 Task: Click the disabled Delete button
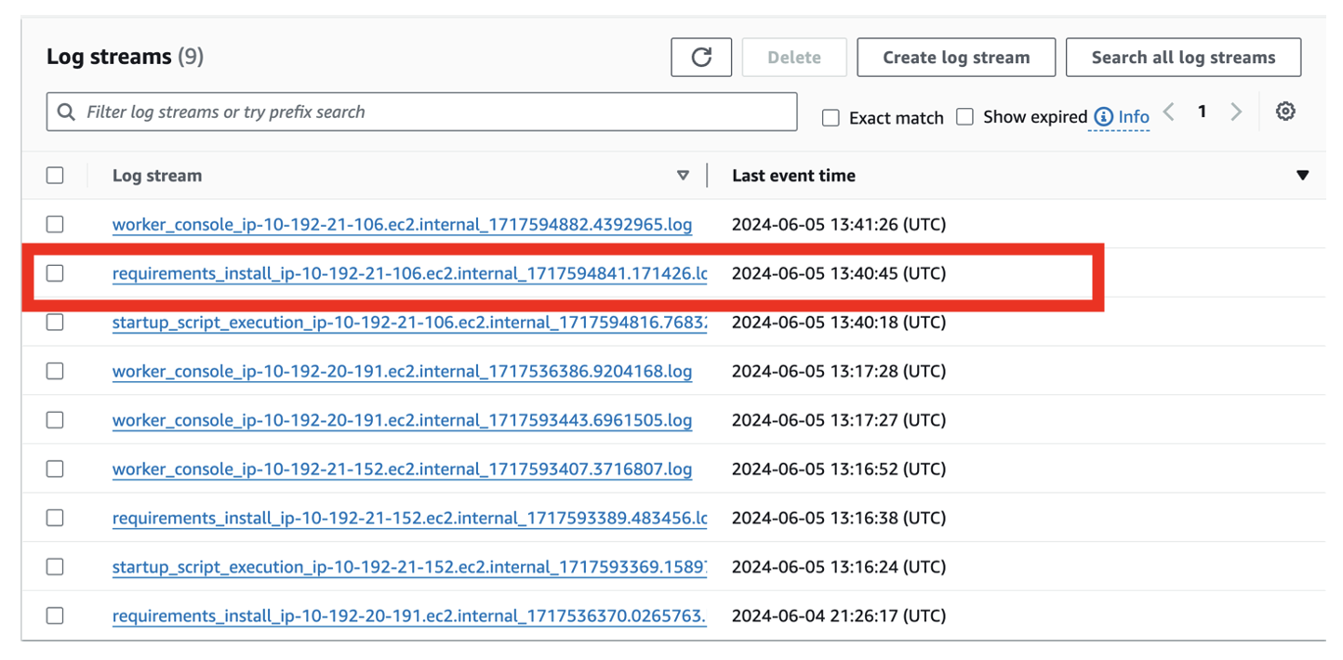click(x=794, y=57)
